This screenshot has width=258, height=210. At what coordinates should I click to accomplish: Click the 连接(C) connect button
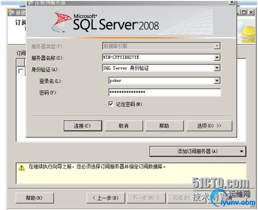tap(83, 126)
